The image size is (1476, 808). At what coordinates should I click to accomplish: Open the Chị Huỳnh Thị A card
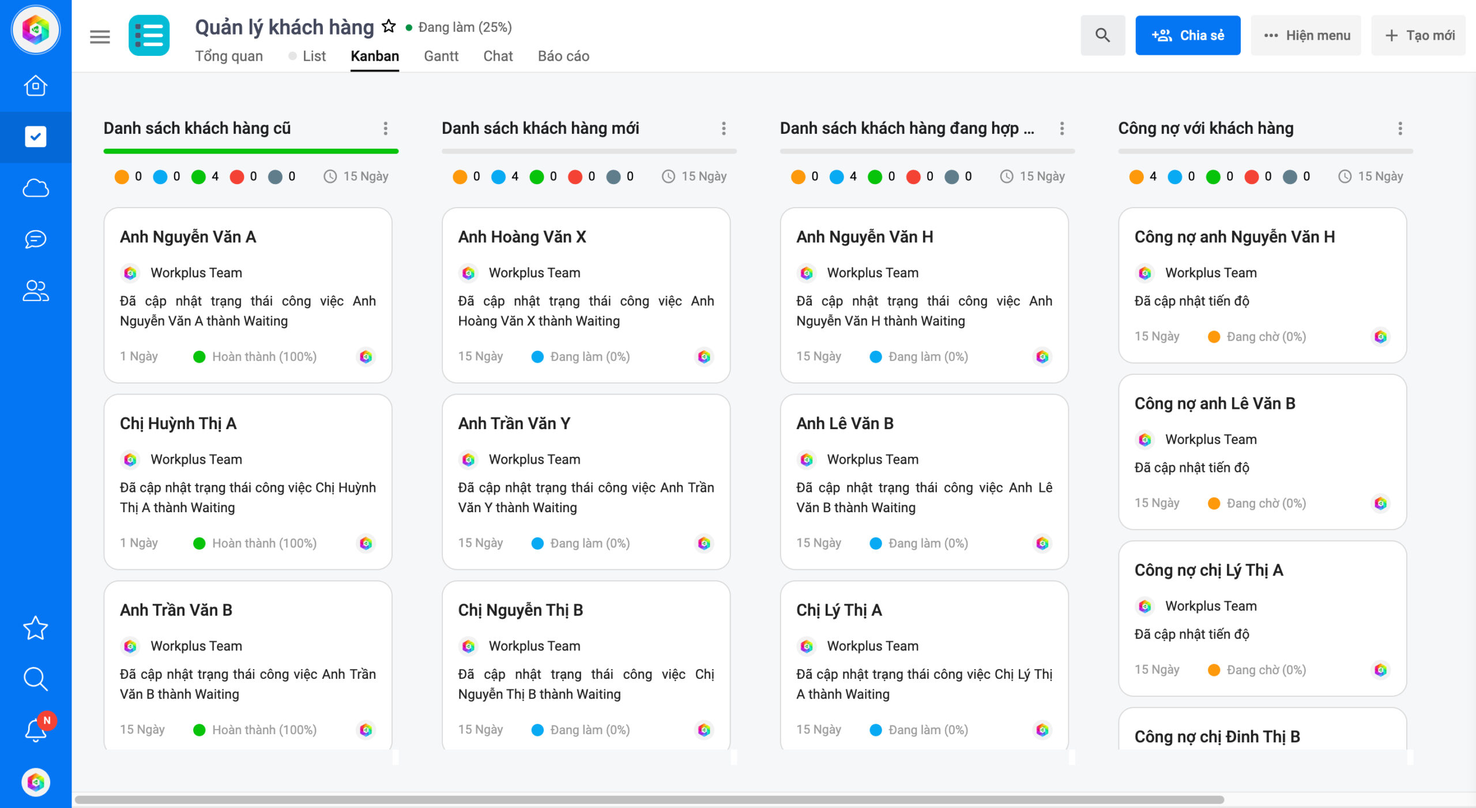(248, 482)
